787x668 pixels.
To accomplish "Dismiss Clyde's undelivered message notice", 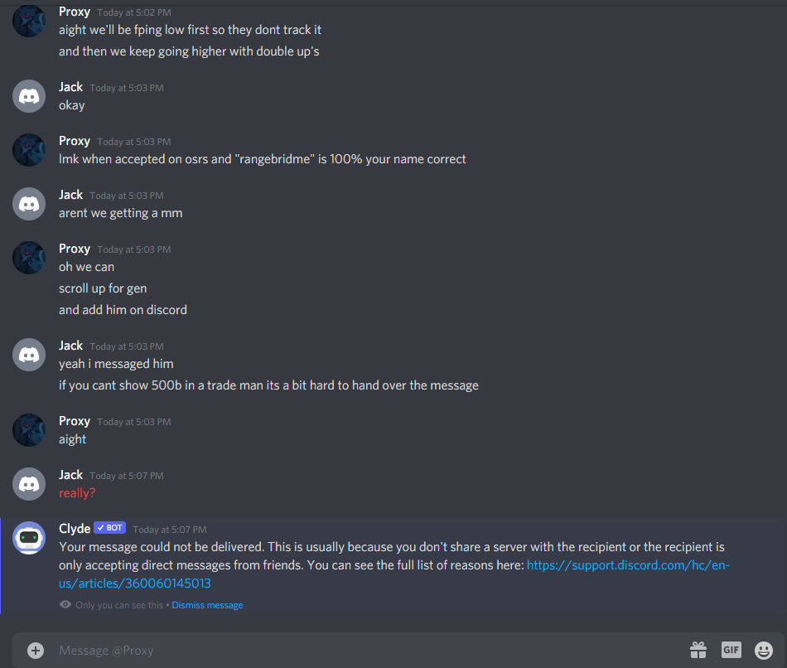I will click(207, 605).
